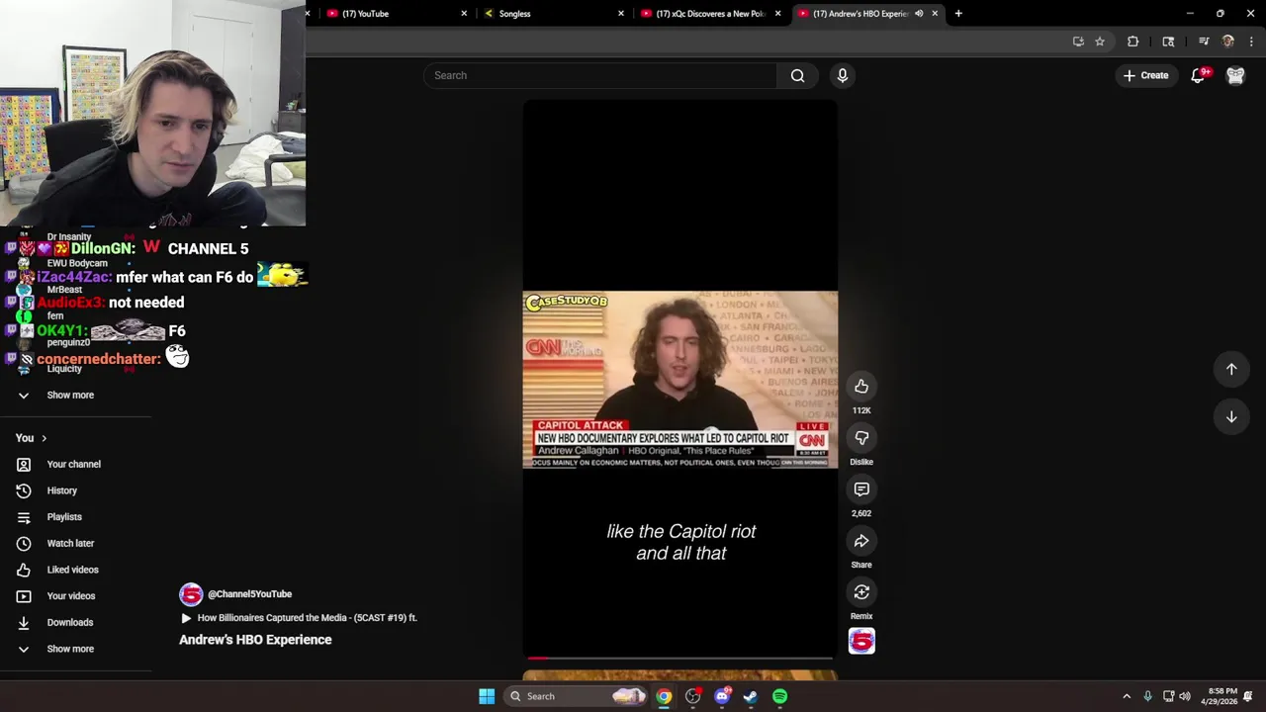The width and height of the screenshot is (1266, 712).
Task: Install app via the address bar install icon
Action: point(1078,42)
